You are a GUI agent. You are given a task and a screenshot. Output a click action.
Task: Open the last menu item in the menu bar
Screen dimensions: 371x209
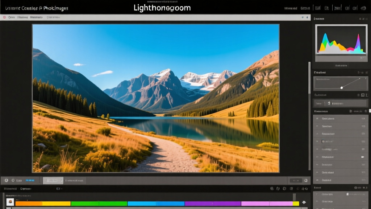(x=53, y=17)
